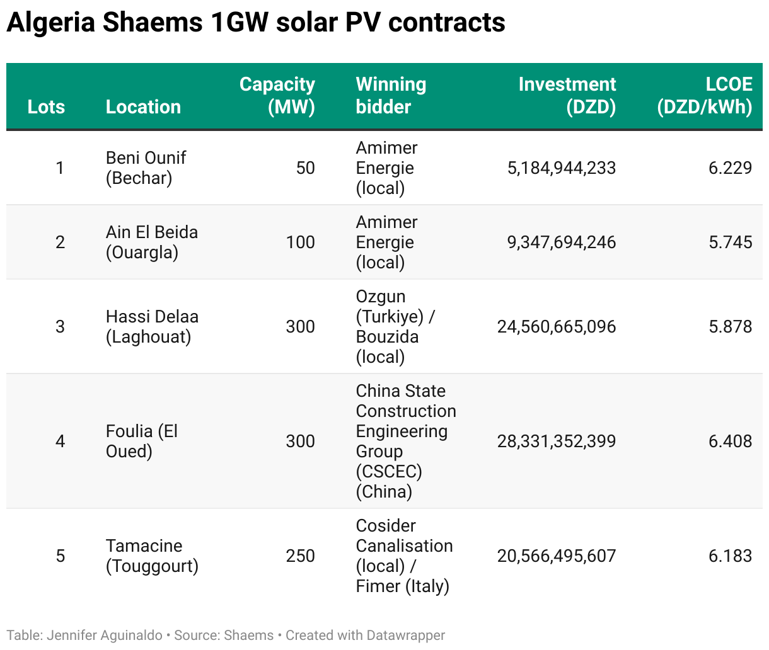Select the Ain El Beida (Ouargla) cell
Screen dimensions: 769x650
point(151,242)
